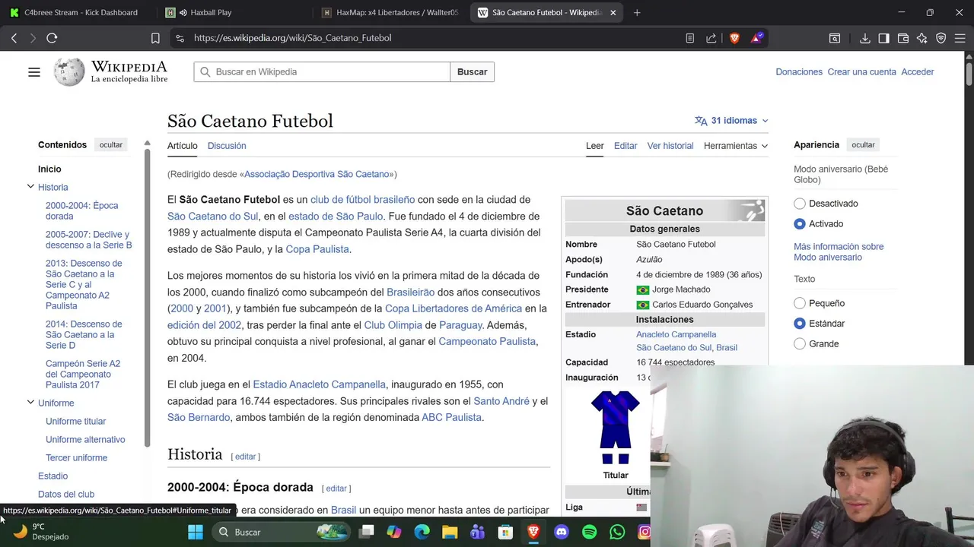
Task: Switch to the Haxball Play browser tab
Action: coord(212,12)
